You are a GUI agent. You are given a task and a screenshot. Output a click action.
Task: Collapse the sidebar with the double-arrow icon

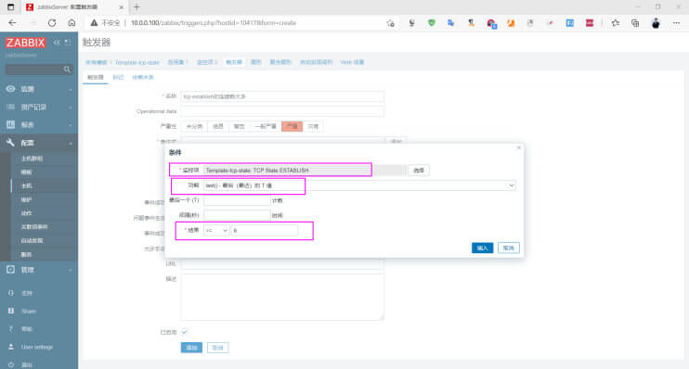pos(57,42)
